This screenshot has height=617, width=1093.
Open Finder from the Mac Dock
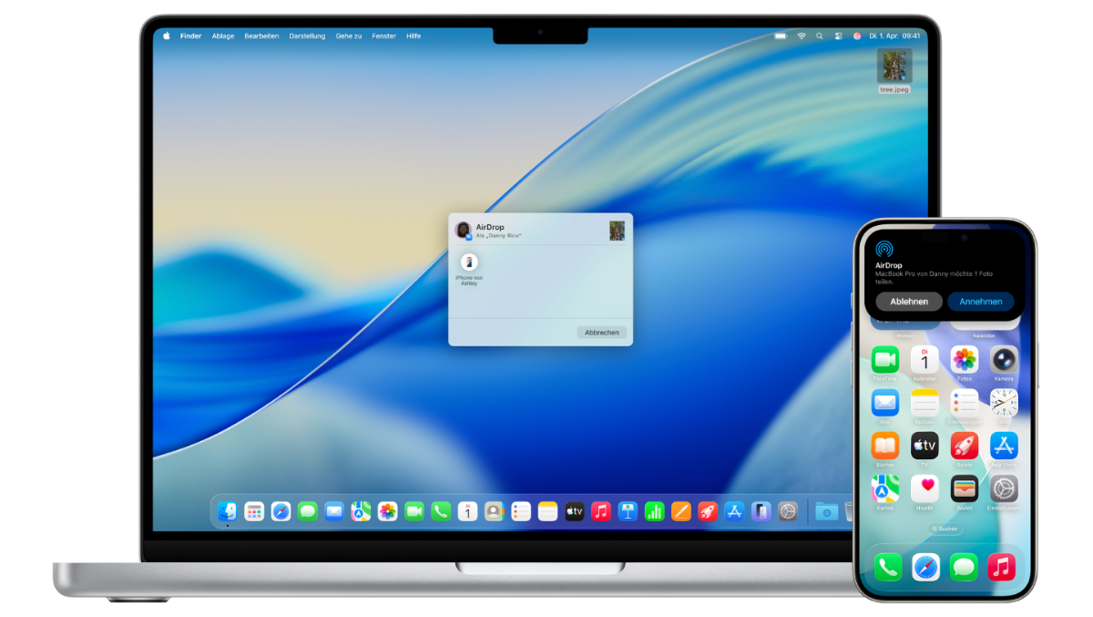[228, 511]
